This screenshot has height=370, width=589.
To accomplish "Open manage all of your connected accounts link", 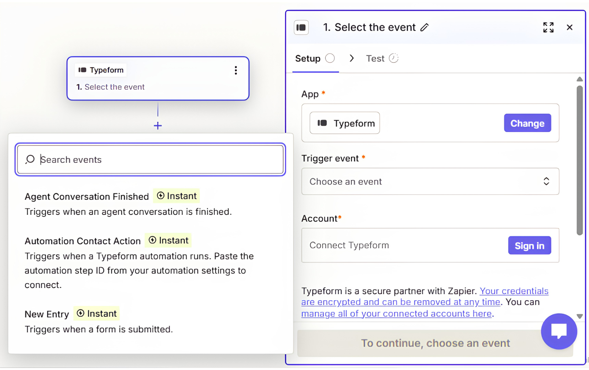I will (x=396, y=314).
